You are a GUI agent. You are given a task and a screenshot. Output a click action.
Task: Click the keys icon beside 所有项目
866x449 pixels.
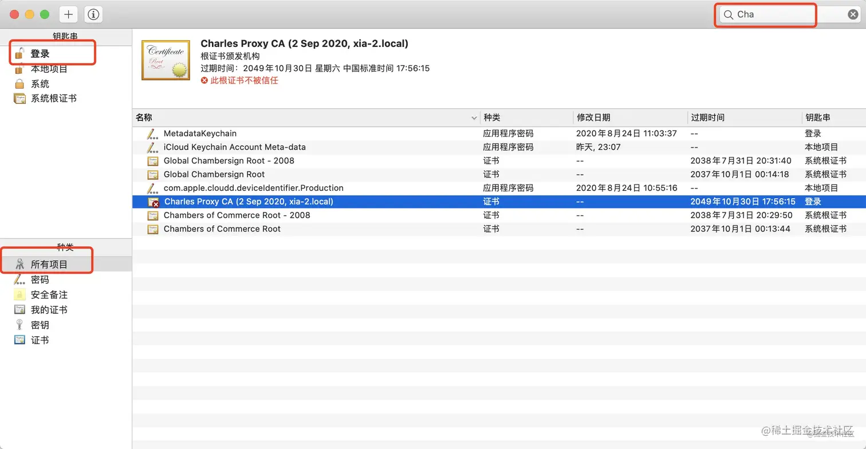tap(20, 265)
